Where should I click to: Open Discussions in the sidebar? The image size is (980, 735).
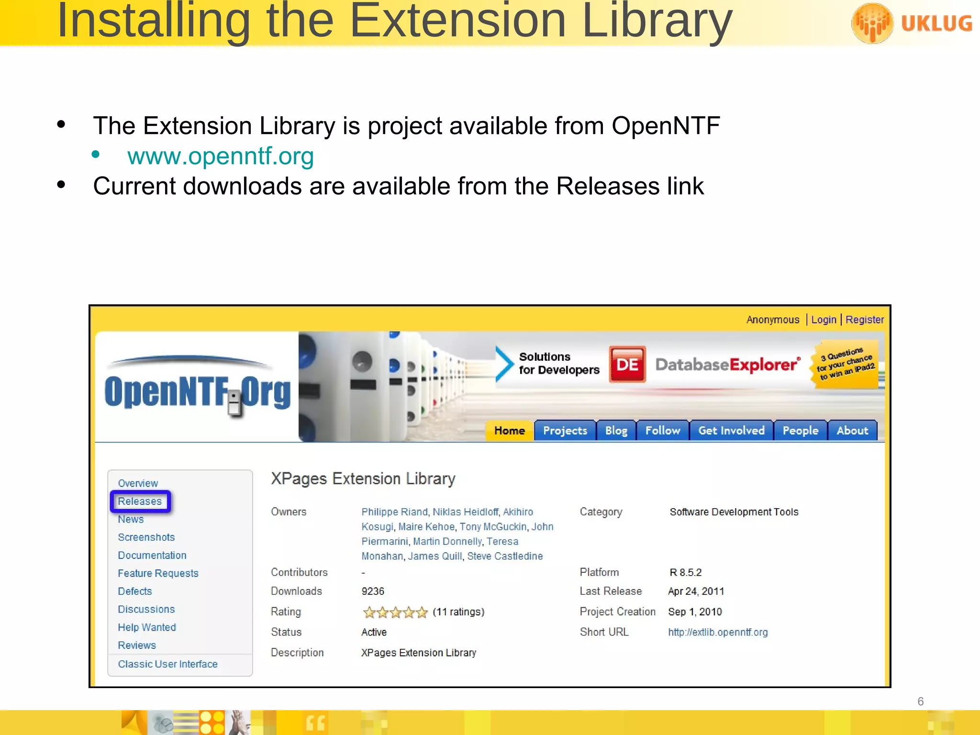[x=146, y=610]
